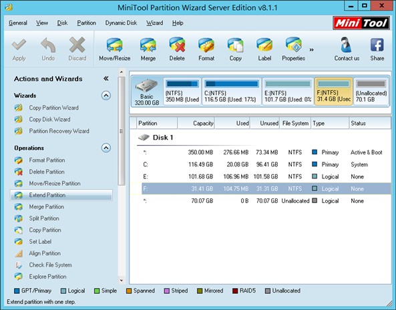This screenshot has height=310, width=396.
Task: Click the Facebook Share icon
Action: (377, 45)
